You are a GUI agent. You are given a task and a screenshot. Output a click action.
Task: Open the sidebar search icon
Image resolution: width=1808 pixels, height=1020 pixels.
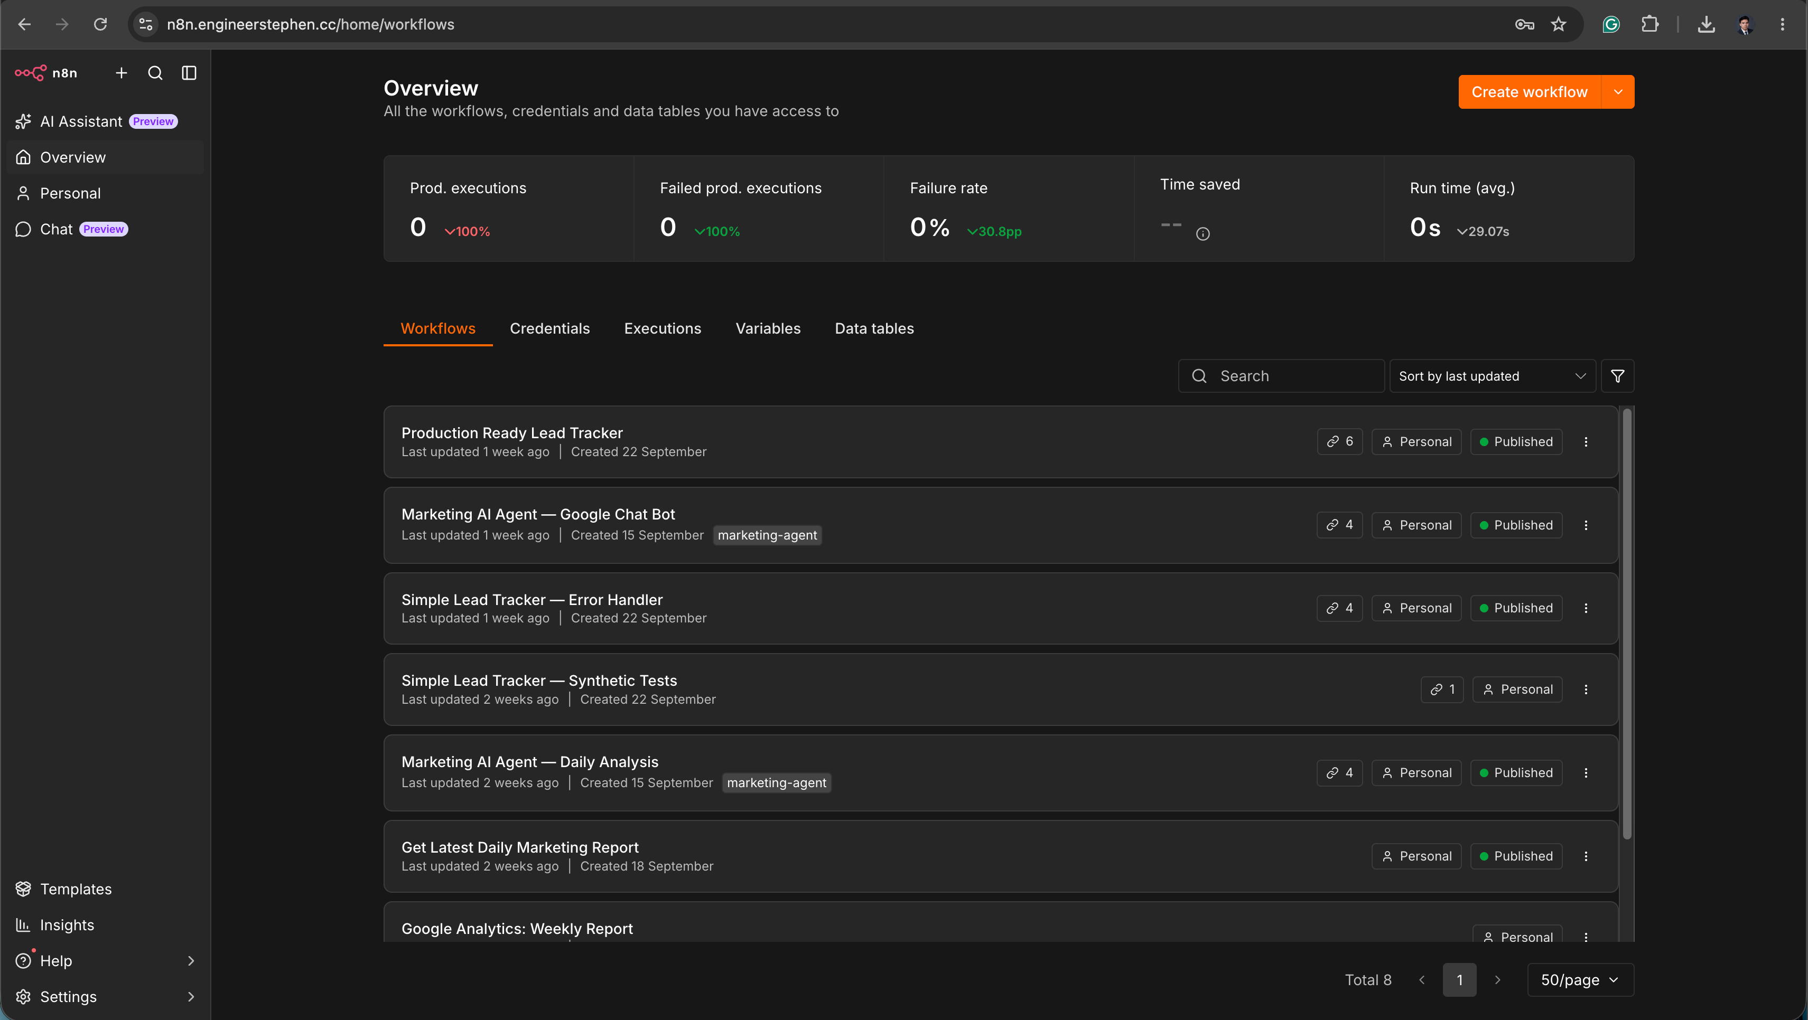click(x=155, y=73)
